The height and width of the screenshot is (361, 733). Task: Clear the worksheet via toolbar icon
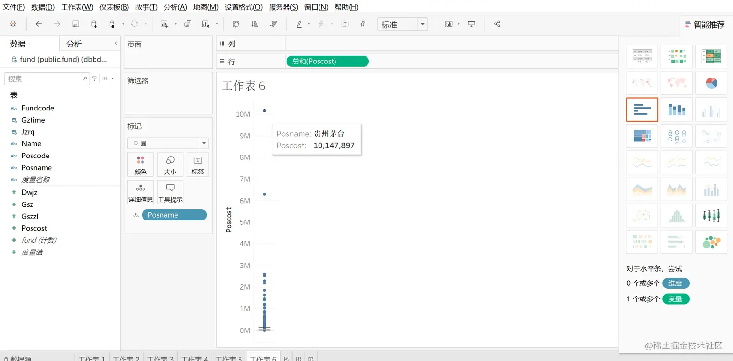point(206,24)
